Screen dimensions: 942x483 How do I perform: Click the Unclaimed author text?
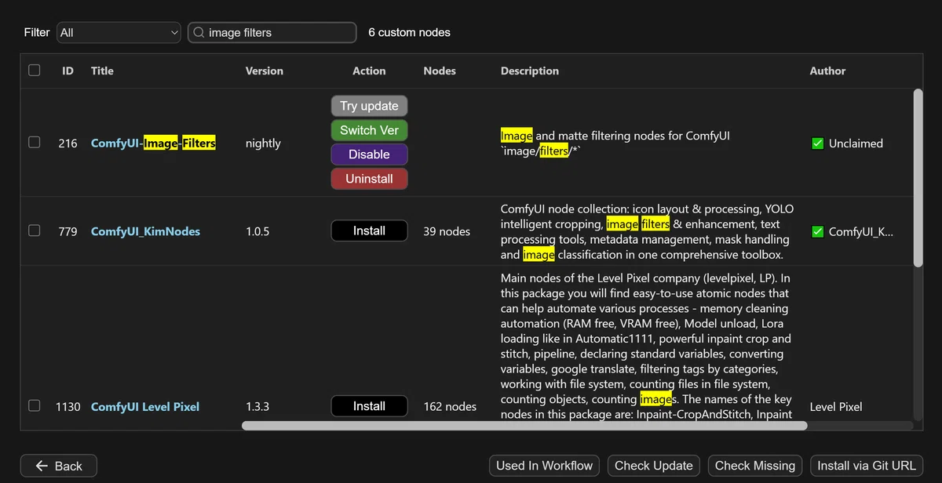[x=856, y=143]
